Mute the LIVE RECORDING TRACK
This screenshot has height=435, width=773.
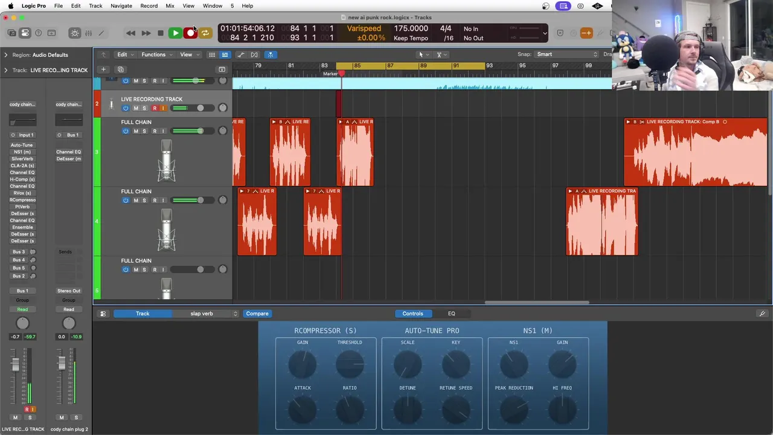click(x=136, y=108)
